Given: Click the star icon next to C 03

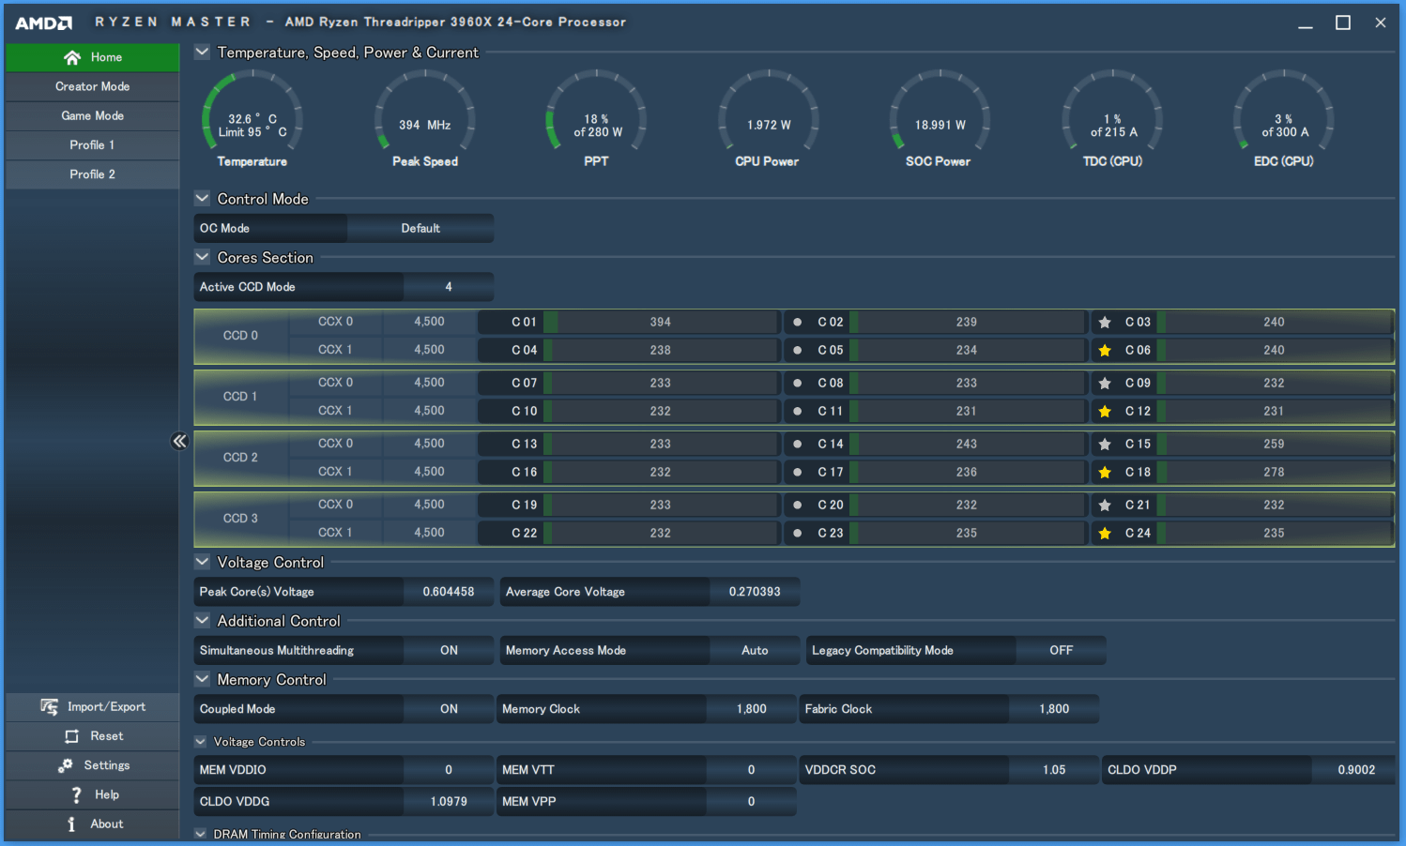Looking at the screenshot, I should coord(1105,322).
